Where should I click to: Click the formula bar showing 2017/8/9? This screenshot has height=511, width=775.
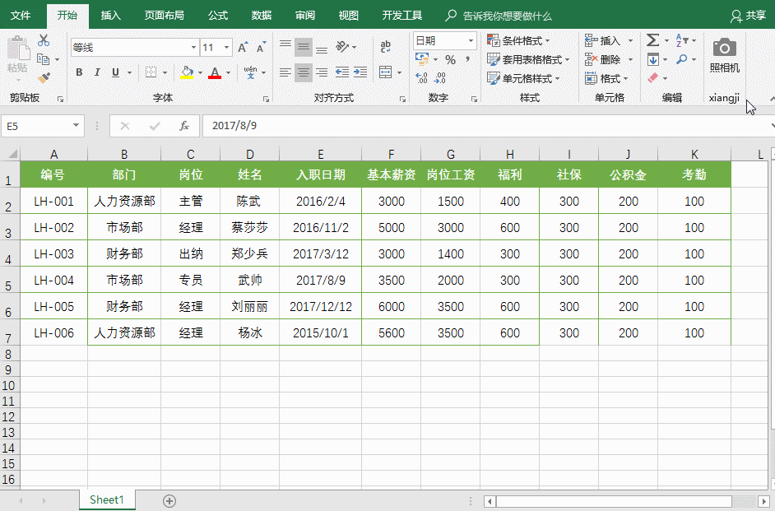(x=487, y=126)
